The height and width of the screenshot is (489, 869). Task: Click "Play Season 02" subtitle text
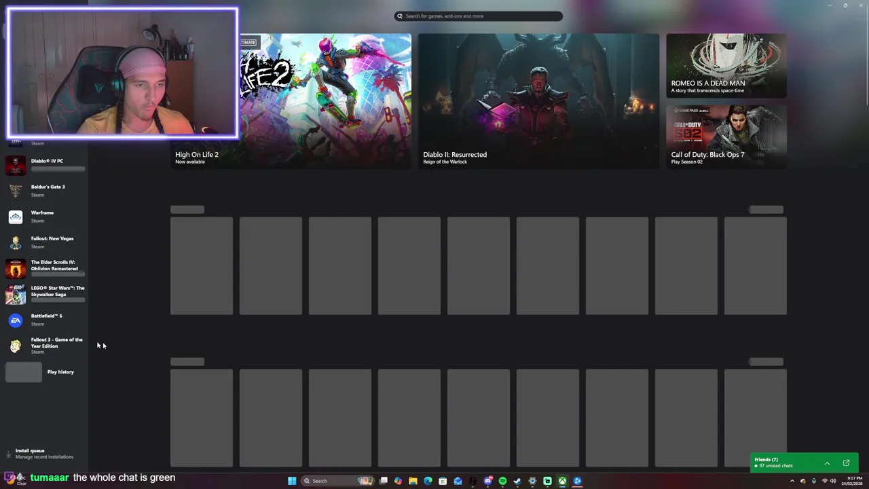[686, 162]
